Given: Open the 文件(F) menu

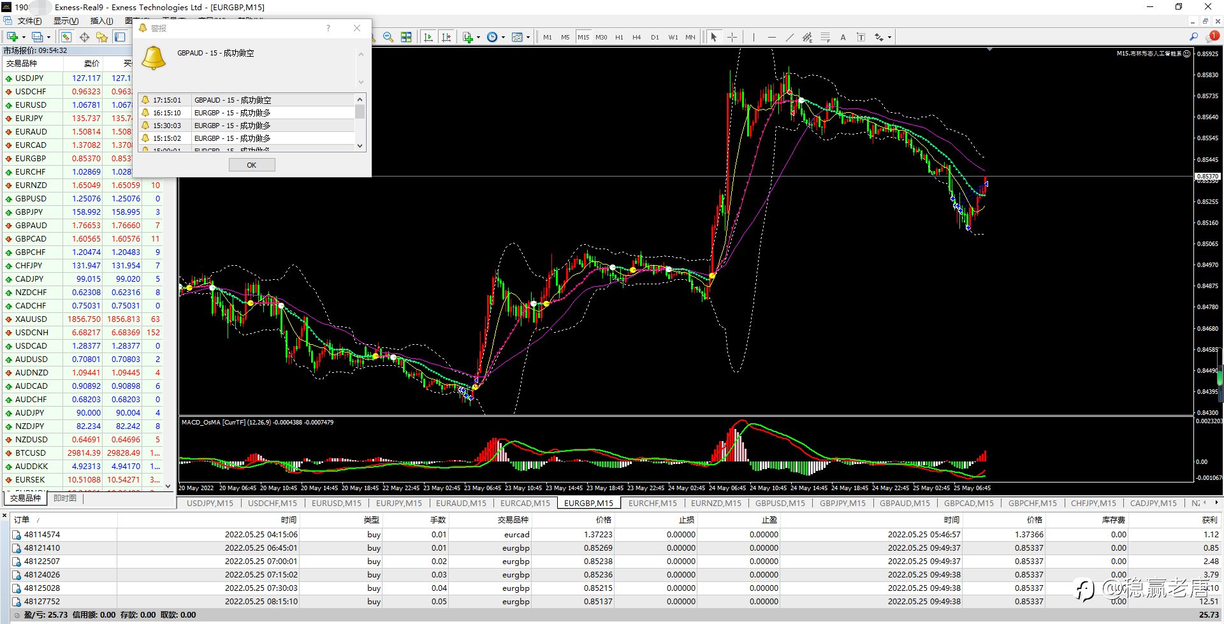Looking at the screenshot, I should (x=29, y=21).
